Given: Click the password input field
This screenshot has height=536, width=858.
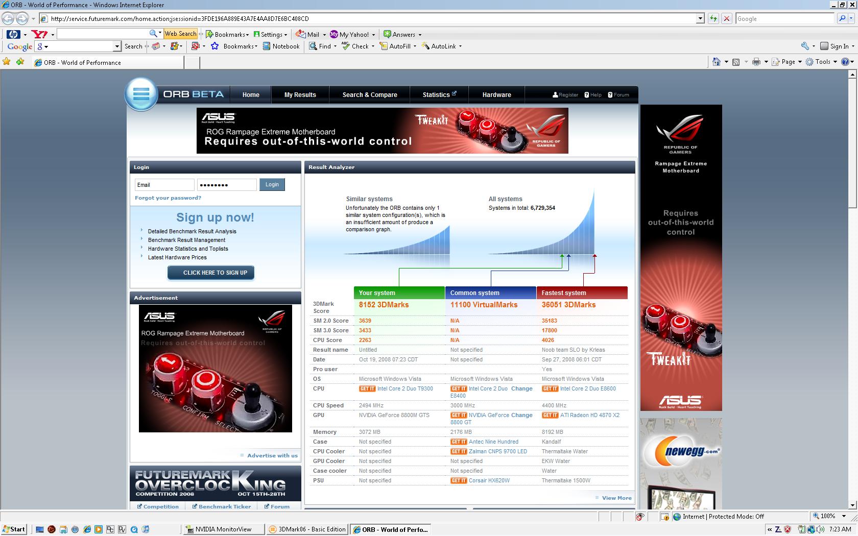Looking at the screenshot, I should [x=227, y=185].
